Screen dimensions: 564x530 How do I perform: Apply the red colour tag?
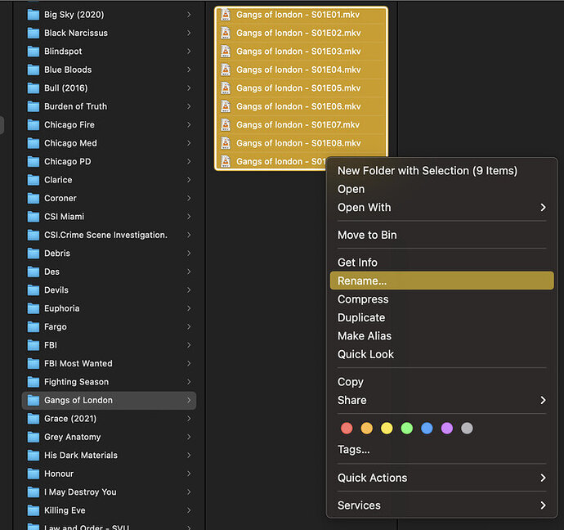click(347, 428)
